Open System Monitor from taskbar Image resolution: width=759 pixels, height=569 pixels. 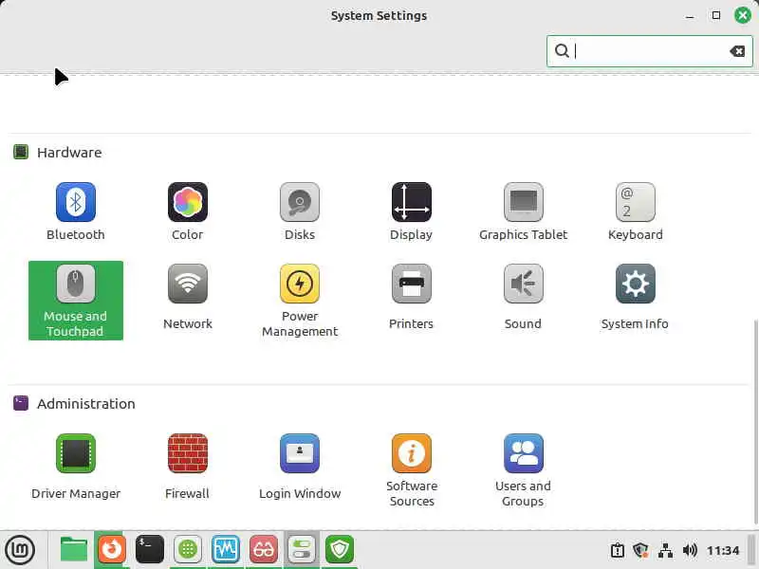click(226, 550)
